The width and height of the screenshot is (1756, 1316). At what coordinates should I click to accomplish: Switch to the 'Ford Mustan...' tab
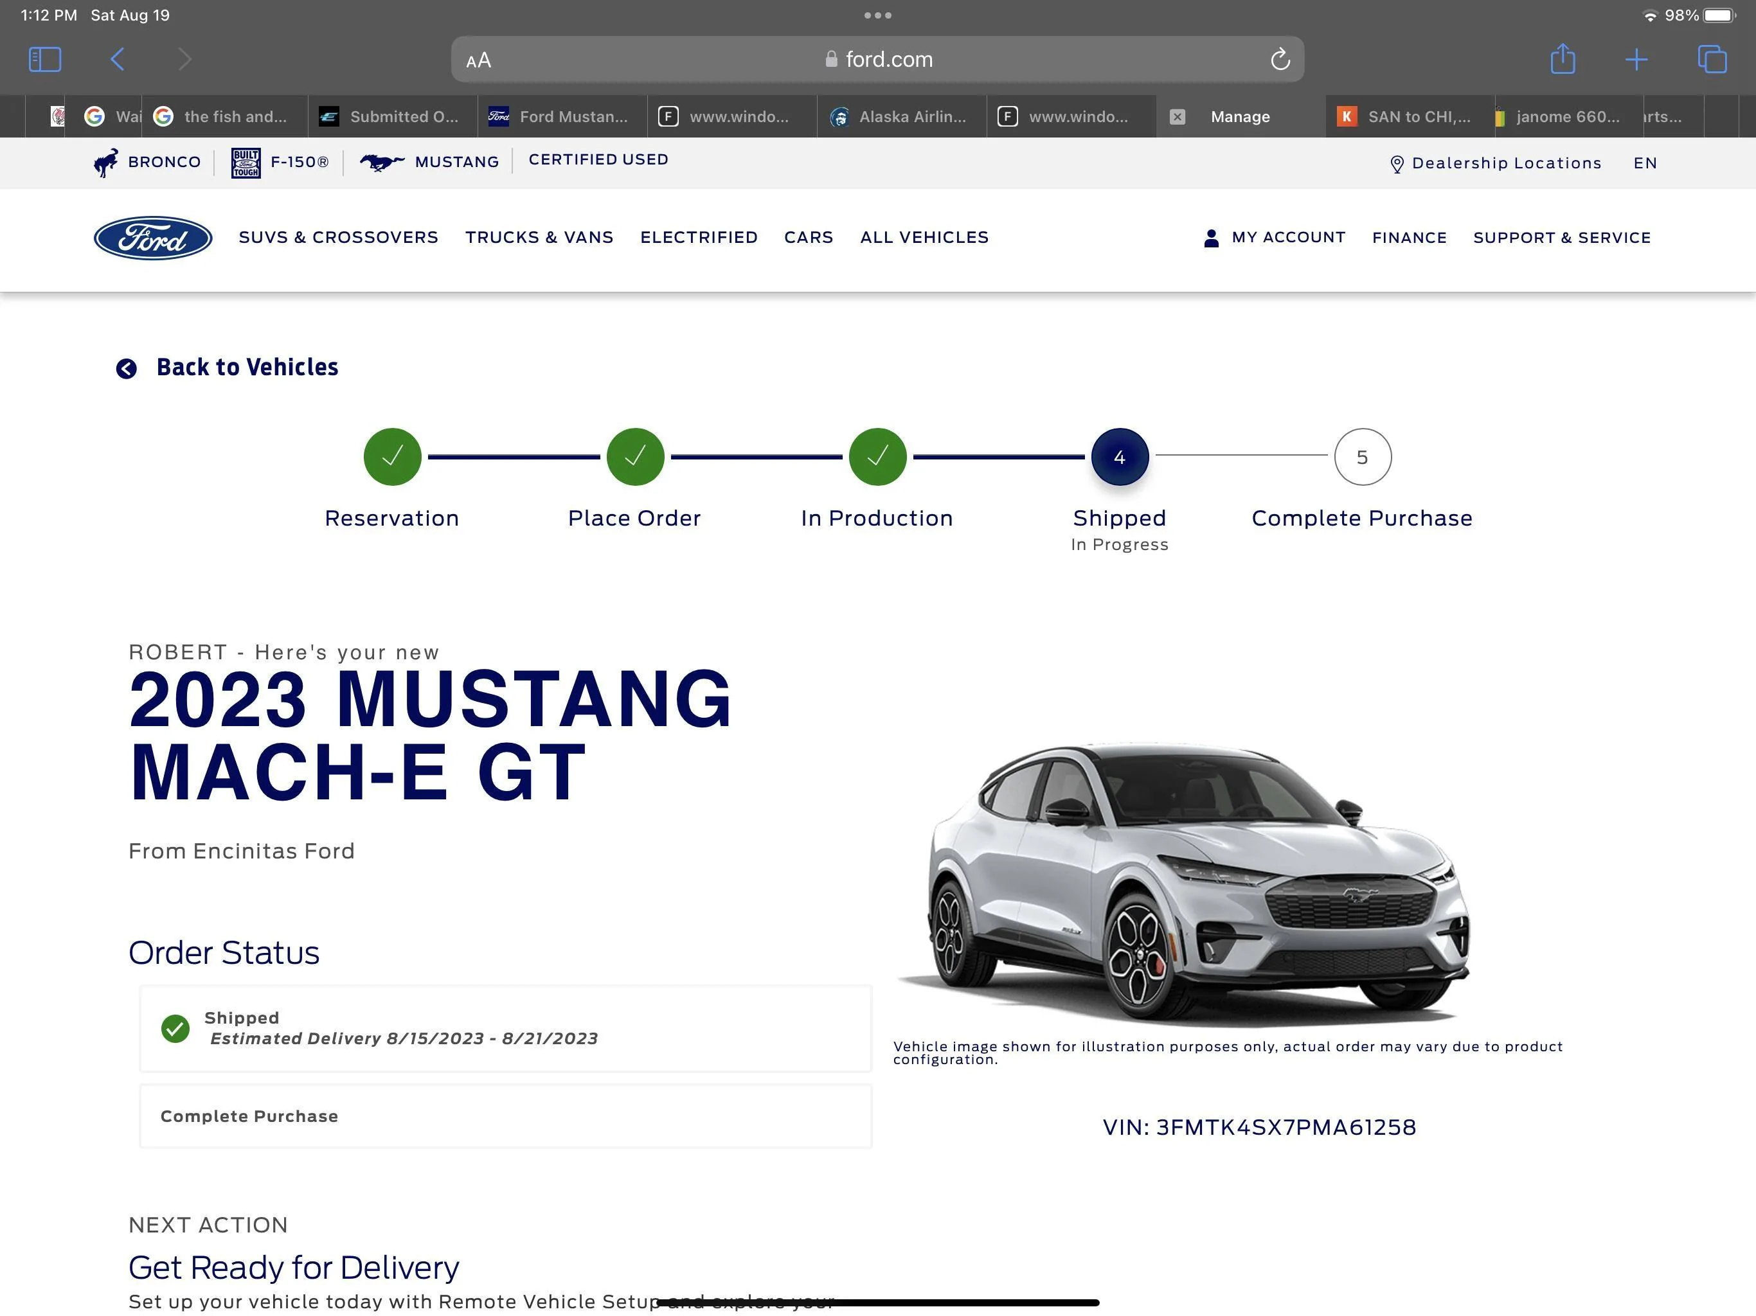pyautogui.click(x=562, y=117)
